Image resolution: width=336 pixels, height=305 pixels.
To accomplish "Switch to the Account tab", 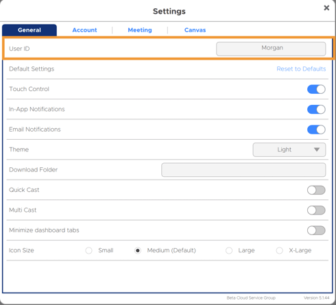I will pyautogui.click(x=84, y=30).
